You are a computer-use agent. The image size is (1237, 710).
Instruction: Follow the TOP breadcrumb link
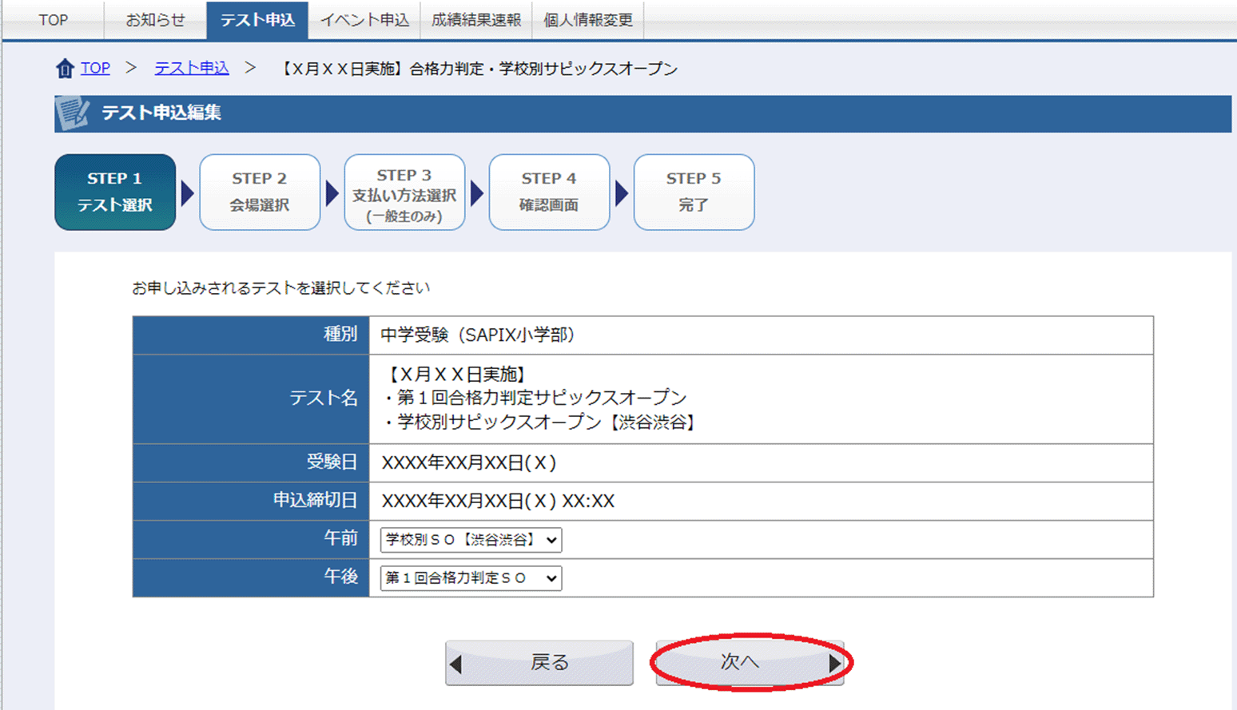95,69
